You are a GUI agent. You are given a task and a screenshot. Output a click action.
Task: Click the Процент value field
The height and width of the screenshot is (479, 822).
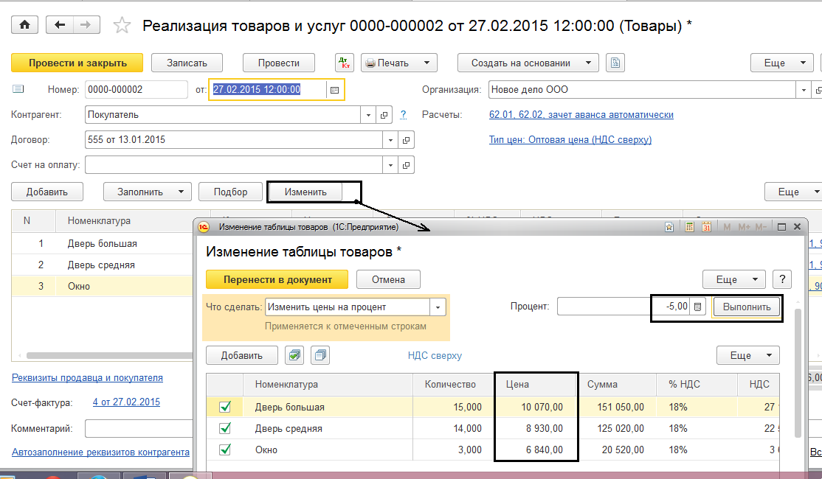click(624, 307)
